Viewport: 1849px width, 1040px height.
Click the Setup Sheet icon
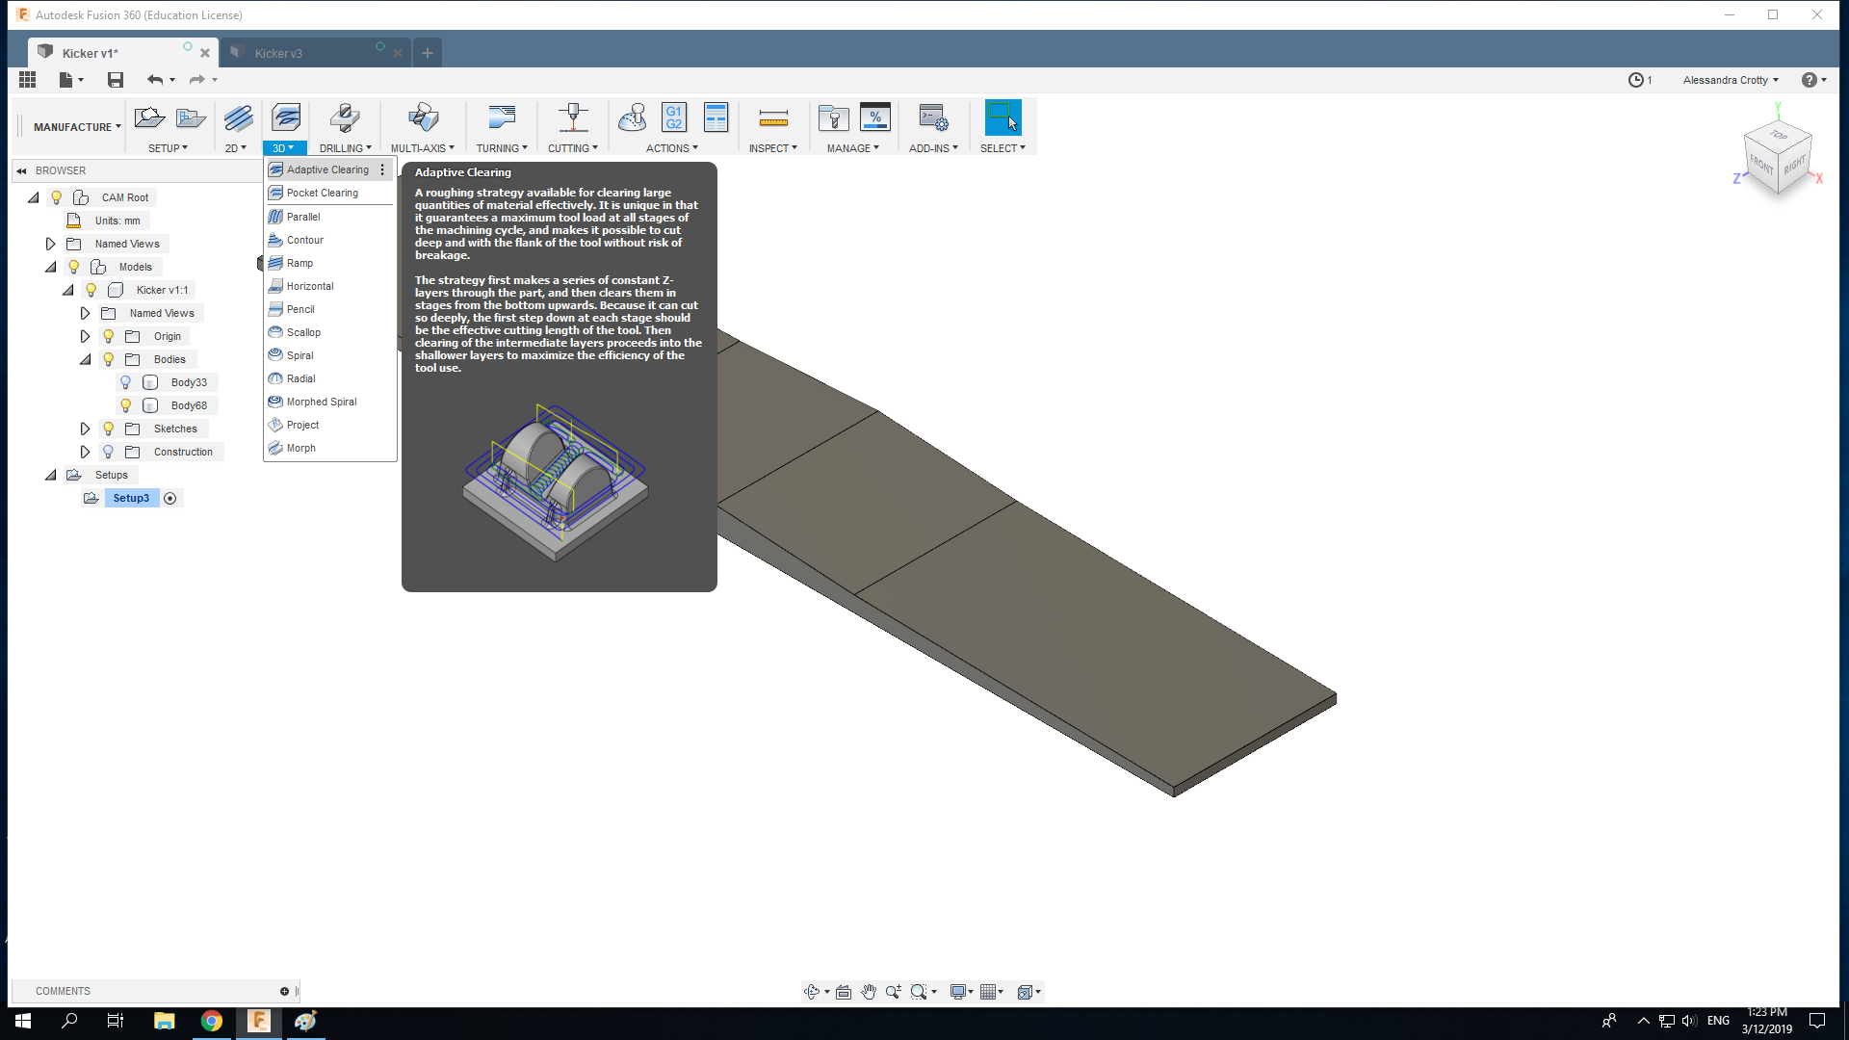(x=716, y=118)
